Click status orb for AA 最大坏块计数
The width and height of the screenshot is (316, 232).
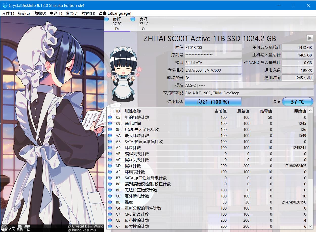coord(110,135)
